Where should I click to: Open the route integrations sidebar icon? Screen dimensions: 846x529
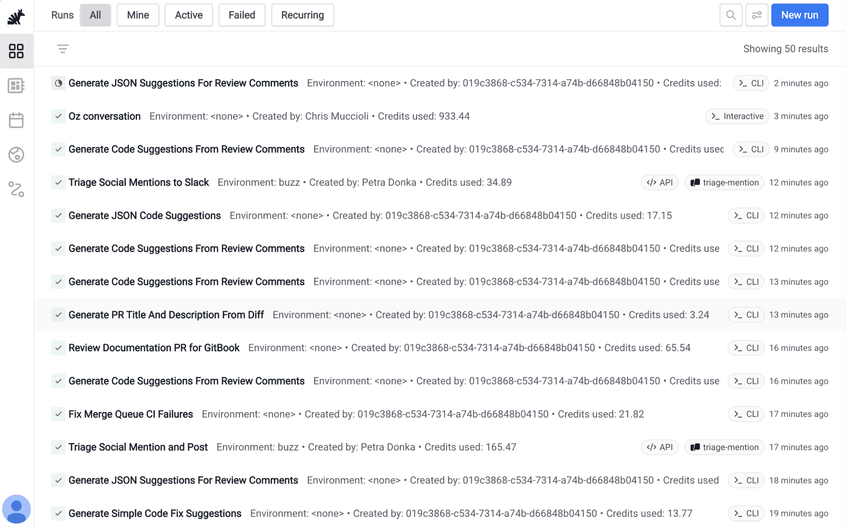tap(16, 189)
